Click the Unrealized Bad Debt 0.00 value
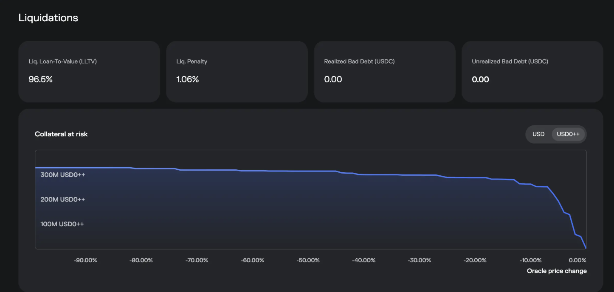Screen dimensions: 614x292 [481, 79]
